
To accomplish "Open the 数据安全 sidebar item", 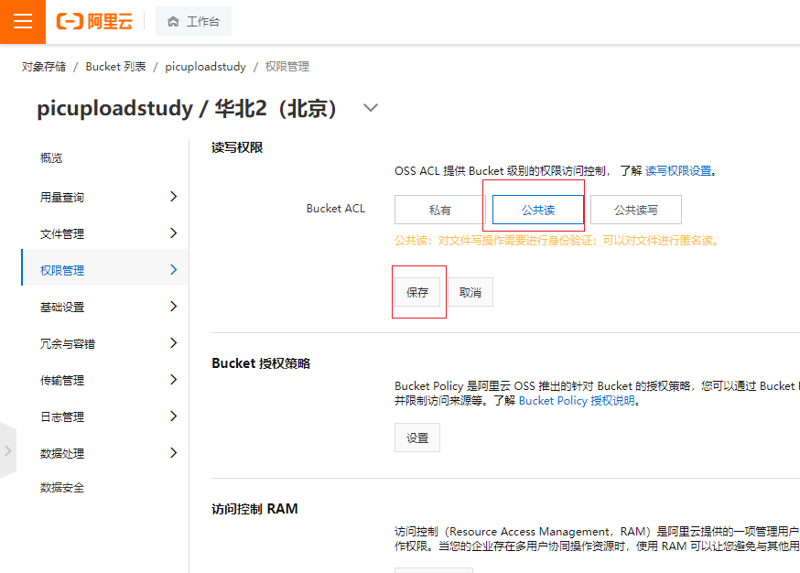I will (x=61, y=488).
